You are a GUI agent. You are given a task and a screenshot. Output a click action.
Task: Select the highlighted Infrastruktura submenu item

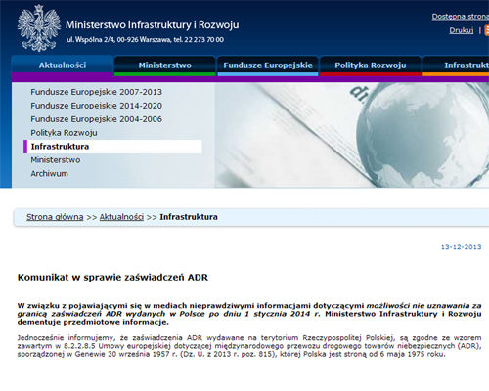pyautogui.click(x=112, y=147)
